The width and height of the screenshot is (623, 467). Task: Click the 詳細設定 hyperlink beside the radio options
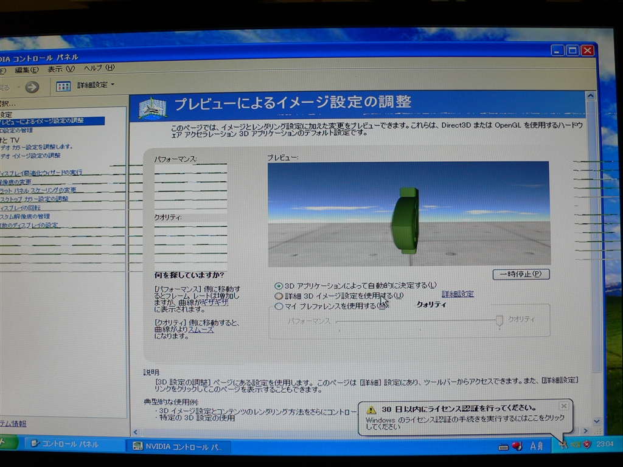pyautogui.click(x=458, y=294)
